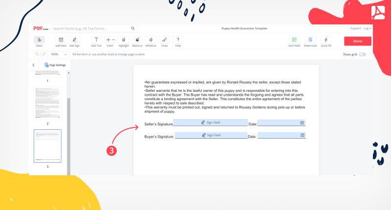Click the Quick Fill icon
Image resolution: width=391 pixels, height=210 pixels.
point(326,41)
